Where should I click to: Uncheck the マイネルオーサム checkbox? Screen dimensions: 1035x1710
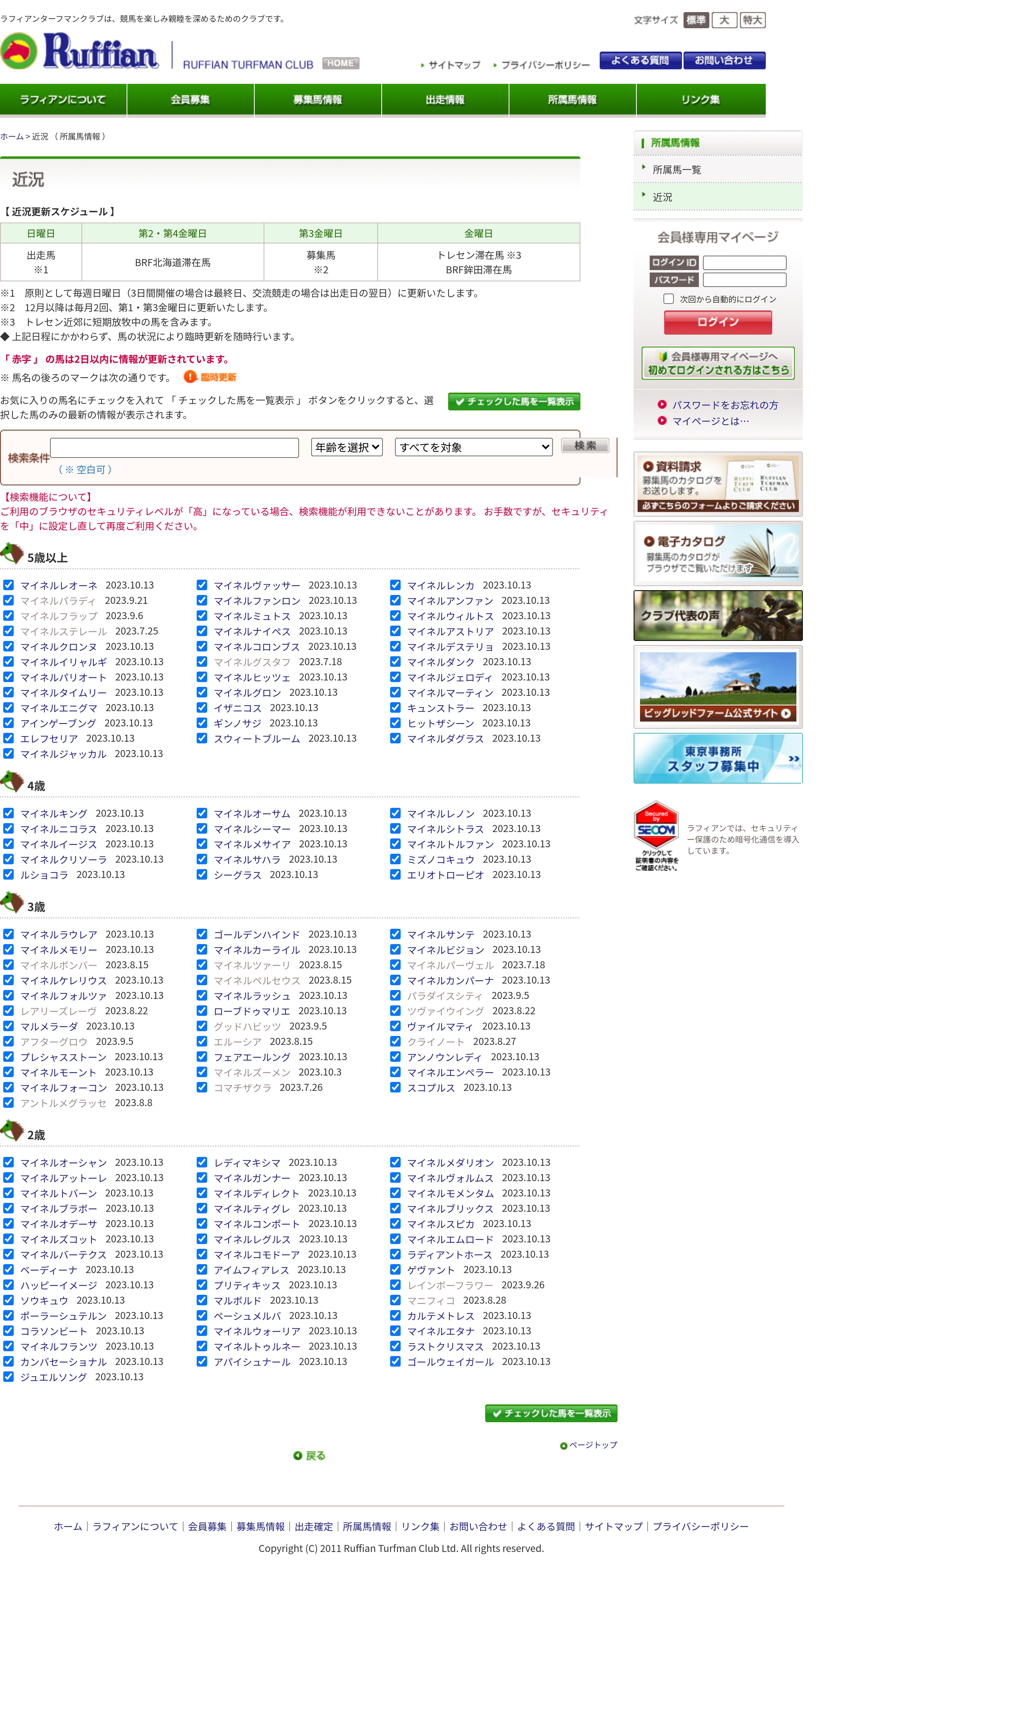click(x=202, y=813)
